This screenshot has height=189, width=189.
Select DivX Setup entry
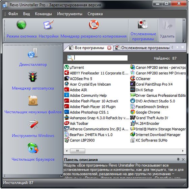click(x=142, y=90)
